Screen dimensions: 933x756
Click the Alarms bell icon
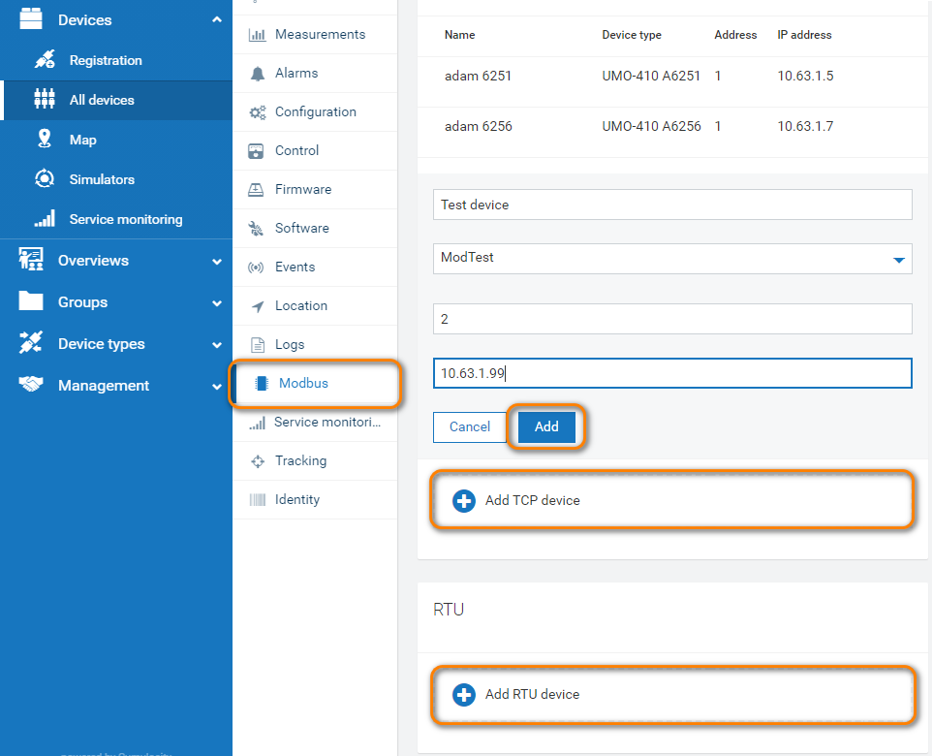pyautogui.click(x=257, y=74)
